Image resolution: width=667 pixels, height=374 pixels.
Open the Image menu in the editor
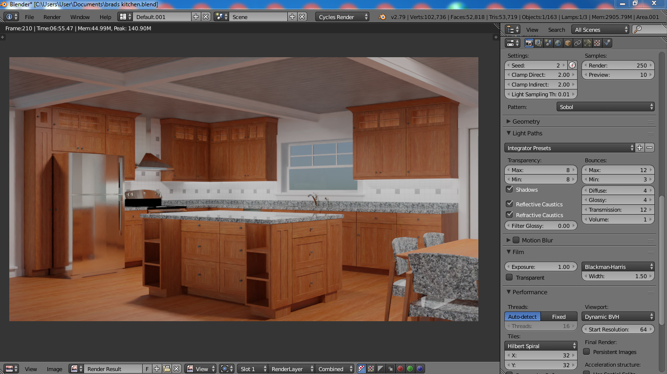coord(55,369)
